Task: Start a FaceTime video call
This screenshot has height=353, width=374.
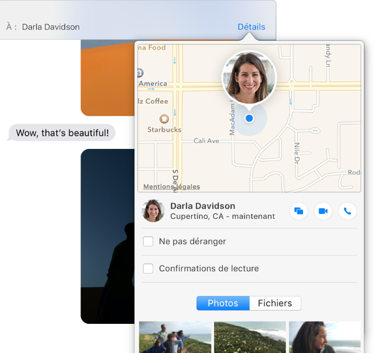Action: [323, 211]
